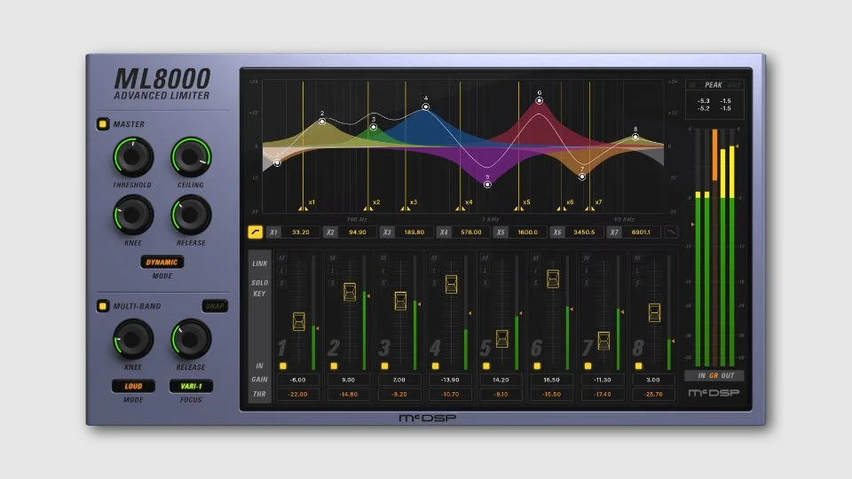Click the Master Release knob
Screen dimensions: 852x479
click(x=191, y=215)
